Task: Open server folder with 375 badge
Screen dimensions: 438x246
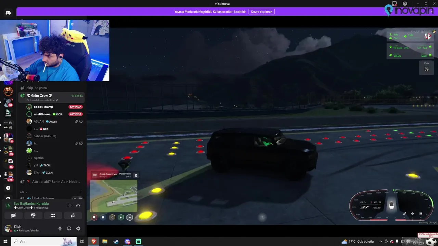Action: point(8,176)
